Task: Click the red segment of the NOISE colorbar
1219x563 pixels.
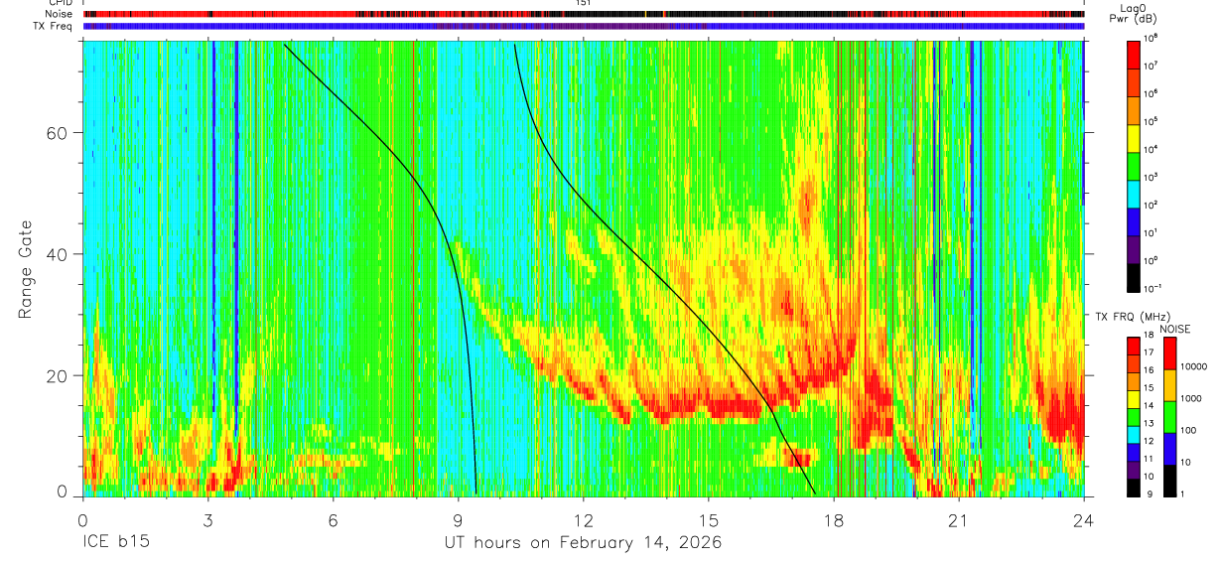Action: tap(1170, 353)
